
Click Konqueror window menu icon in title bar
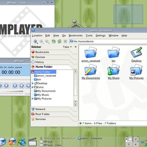pyautogui.click(x=33, y=30)
